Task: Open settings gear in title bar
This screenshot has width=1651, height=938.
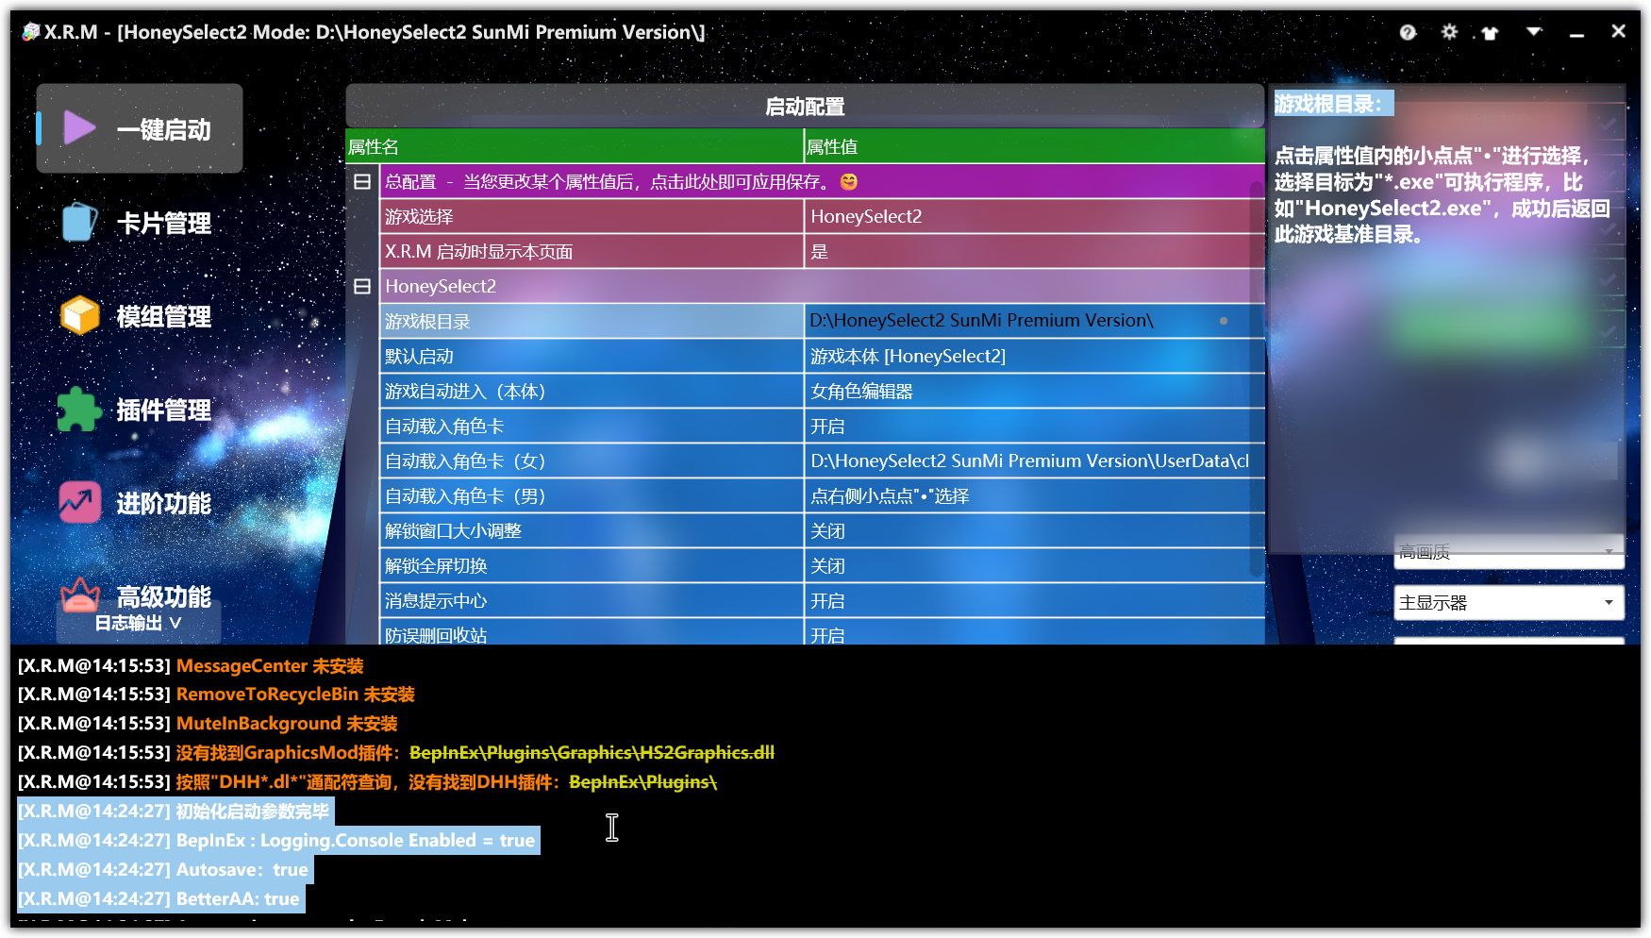Action: point(1449,32)
